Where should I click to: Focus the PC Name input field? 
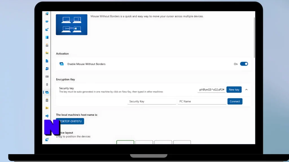tap(202, 101)
